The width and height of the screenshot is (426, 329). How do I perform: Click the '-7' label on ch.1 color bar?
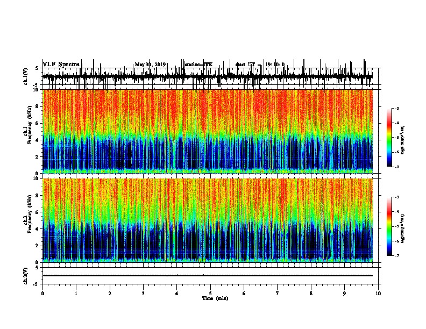397,167
